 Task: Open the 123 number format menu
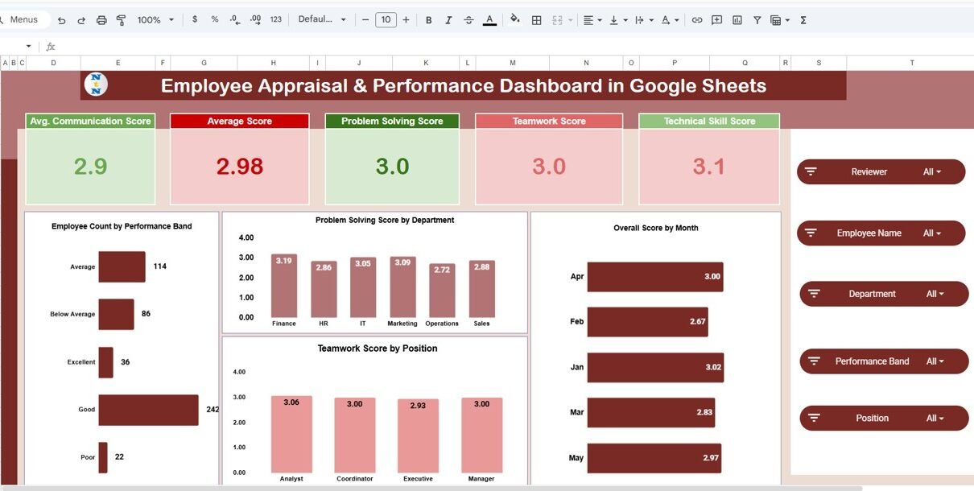276,20
